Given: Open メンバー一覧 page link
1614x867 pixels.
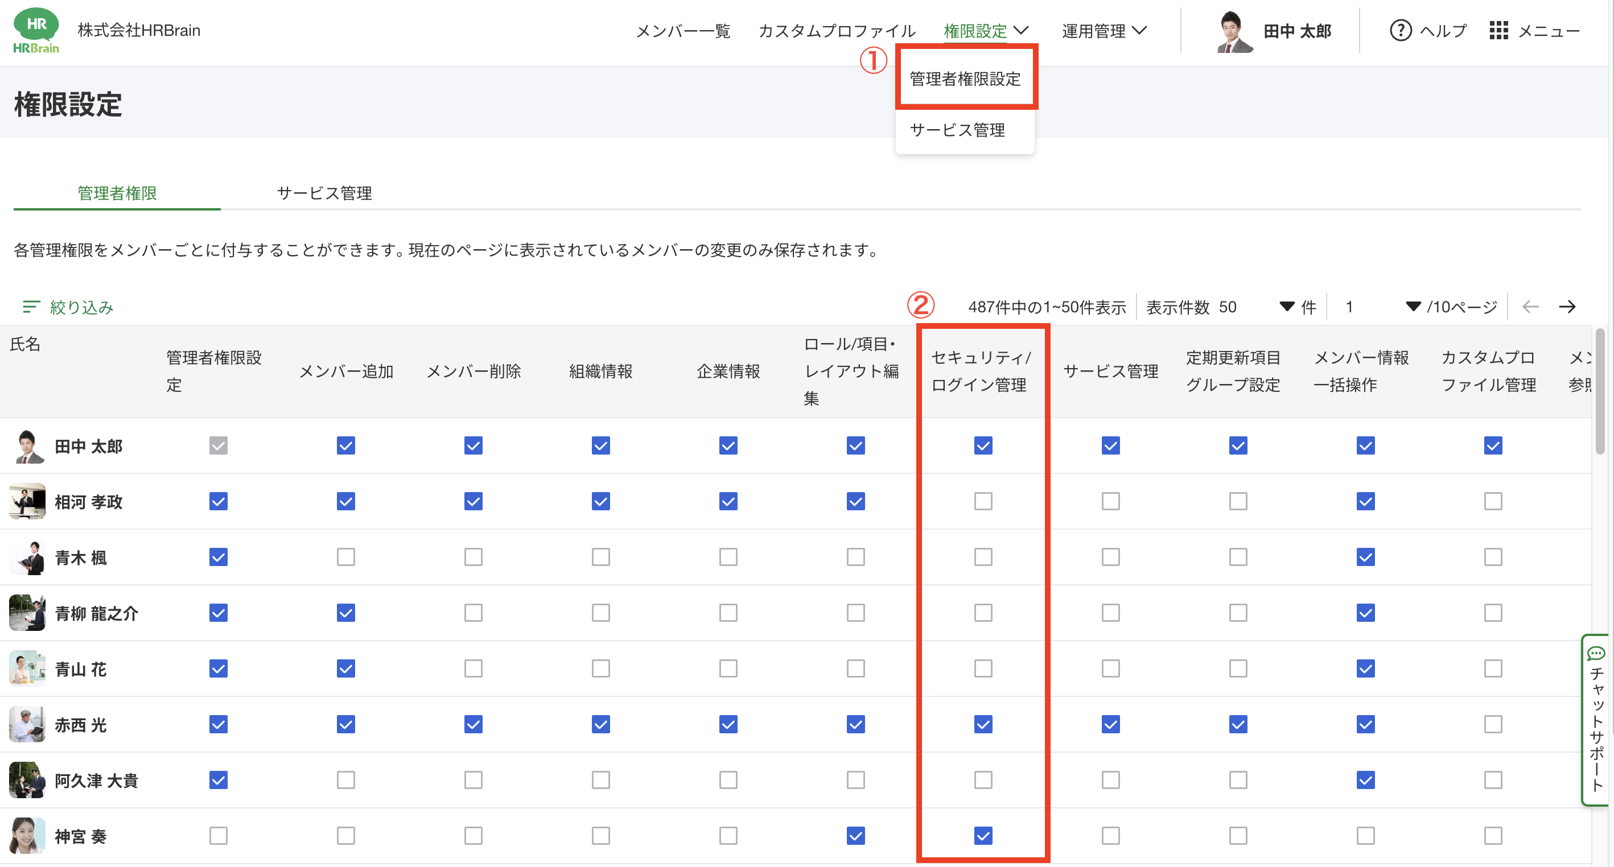Looking at the screenshot, I should pyautogui.click(x=682, y=31).
